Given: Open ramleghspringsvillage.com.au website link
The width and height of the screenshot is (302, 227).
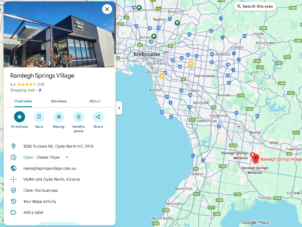Looking at the screenshot, I should coord(50,168).
